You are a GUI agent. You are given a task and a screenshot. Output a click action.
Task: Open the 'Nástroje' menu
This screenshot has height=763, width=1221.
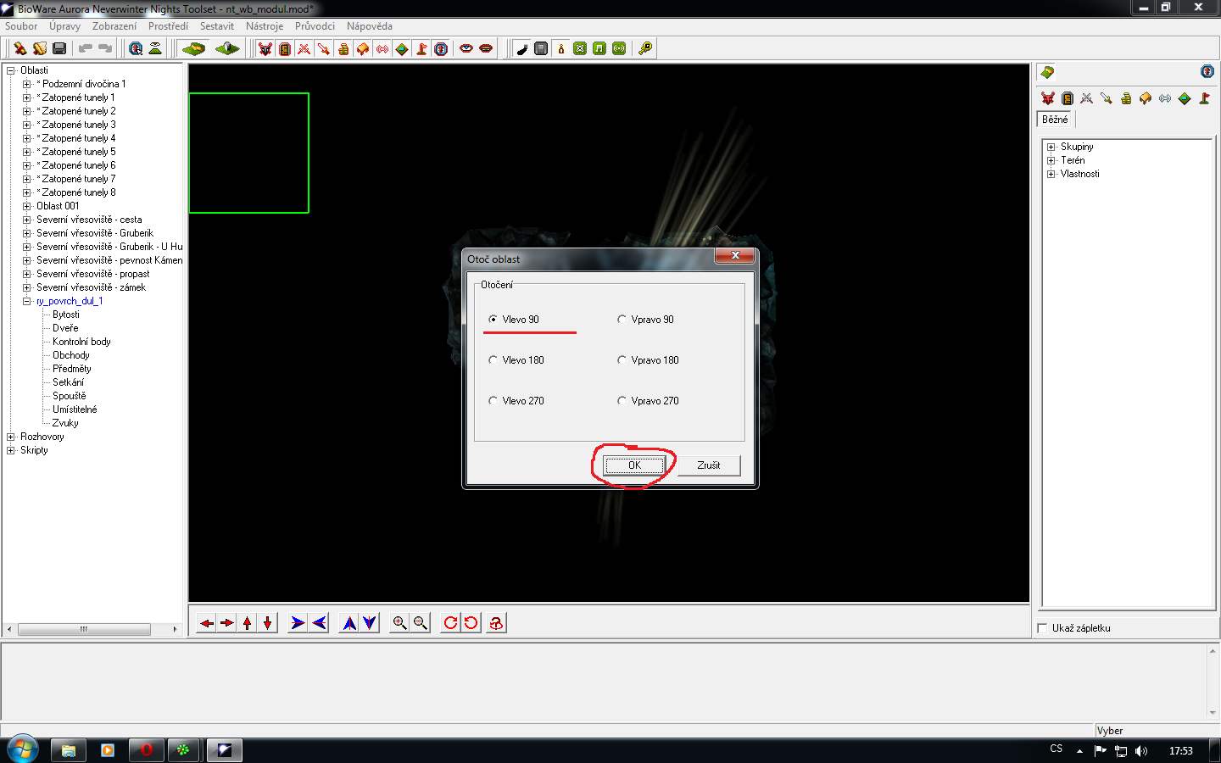(264, 26)
